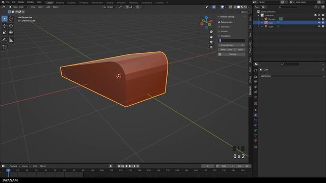Image resolution: width=326 pixels, height=183 pixels.
Task: Open the Blender logo menu
Action: 3,2
